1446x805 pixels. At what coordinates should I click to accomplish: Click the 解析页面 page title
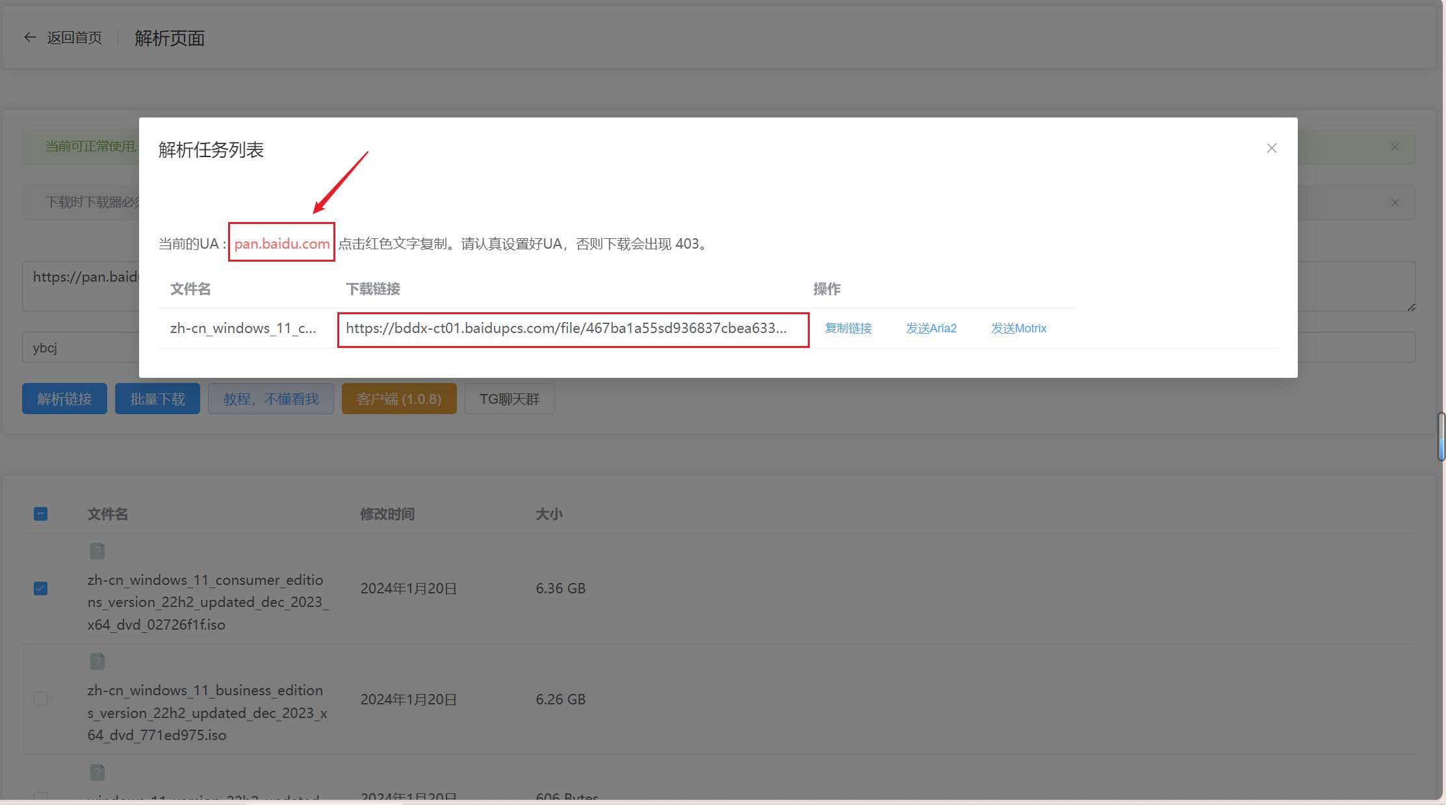[x=170, y=38]
